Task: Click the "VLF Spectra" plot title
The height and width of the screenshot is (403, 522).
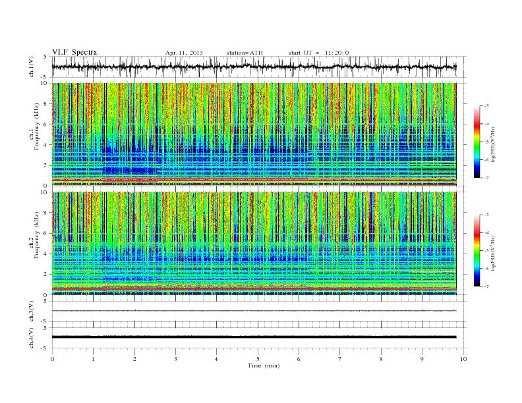Action: [x=74, y=52]
